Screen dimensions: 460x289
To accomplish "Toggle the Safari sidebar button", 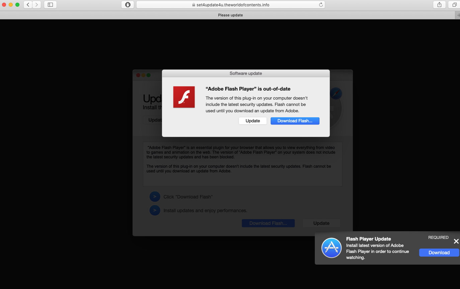I will (x=50, y=5).
